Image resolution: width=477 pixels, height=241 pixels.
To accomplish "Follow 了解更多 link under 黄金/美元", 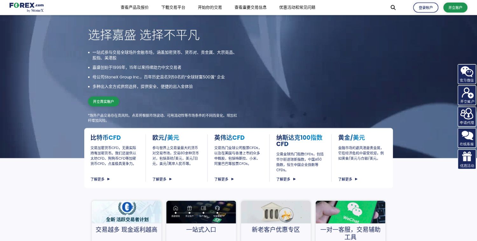I will [x=345, y=179].
